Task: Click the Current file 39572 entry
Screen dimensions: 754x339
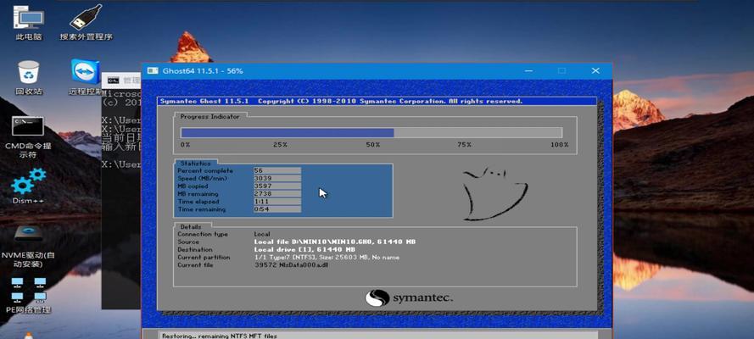Action: (x=291, y=265)
